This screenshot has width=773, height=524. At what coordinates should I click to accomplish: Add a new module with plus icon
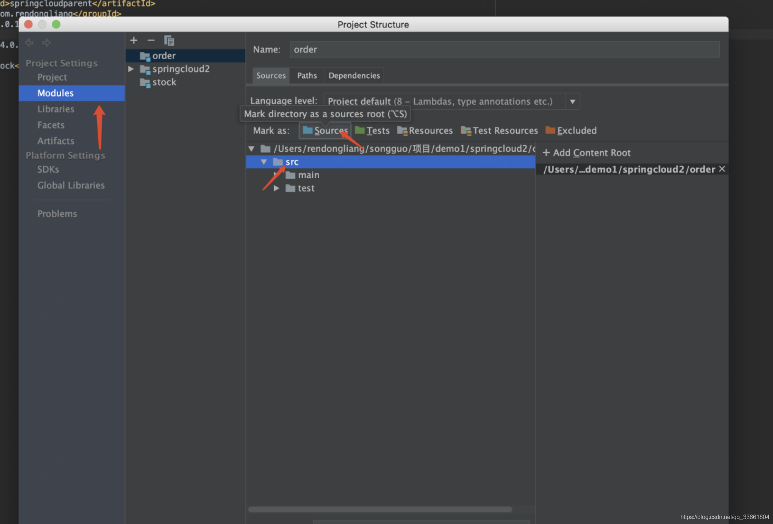134,40
